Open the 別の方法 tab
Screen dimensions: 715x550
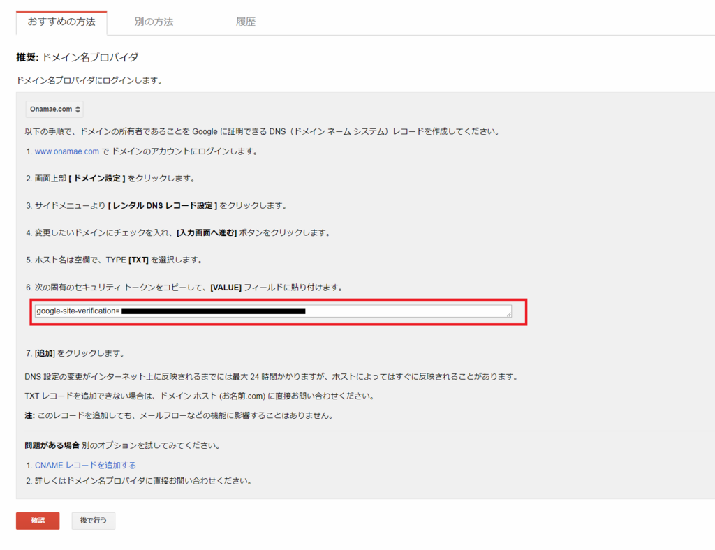click(154, 22)
